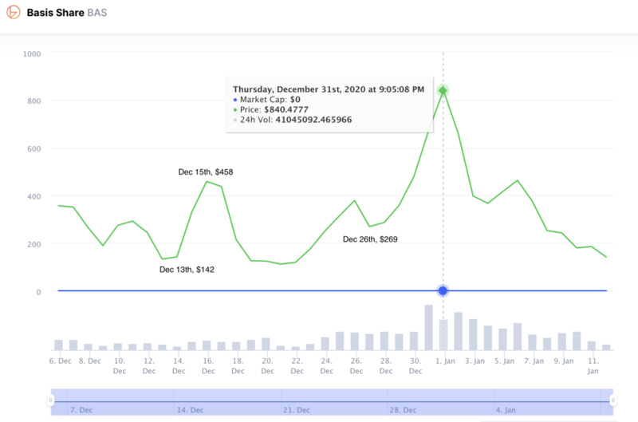Click the 30. Dec x-axis label
638x422 pixels.
coord(415,366)
